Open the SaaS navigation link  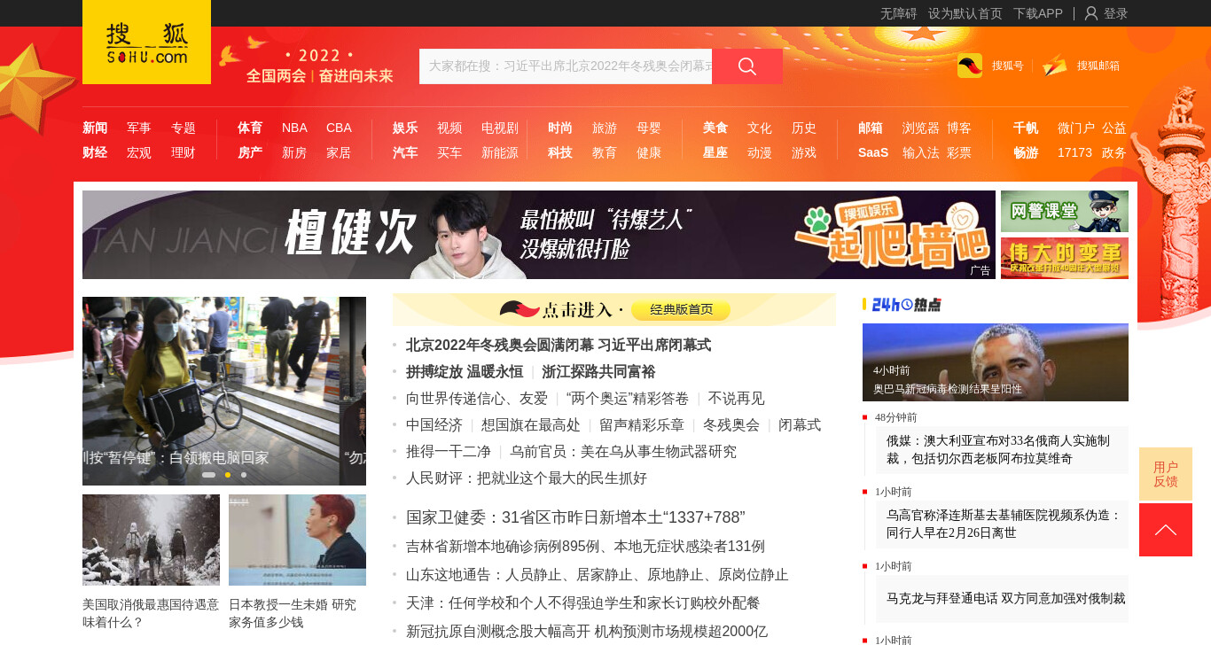[873, 152]
